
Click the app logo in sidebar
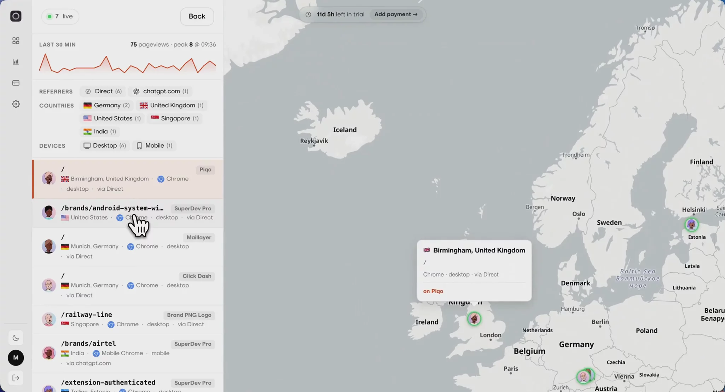(x=16, y=16)
